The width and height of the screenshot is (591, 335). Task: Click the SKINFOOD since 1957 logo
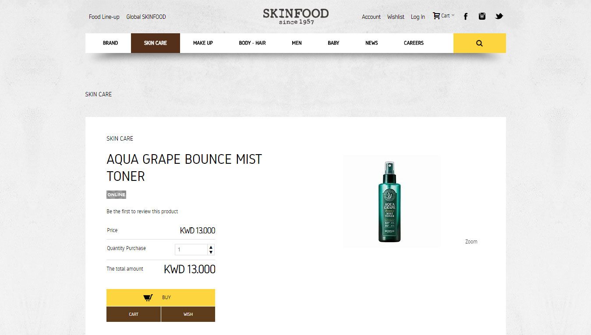(x=296, y=16)
